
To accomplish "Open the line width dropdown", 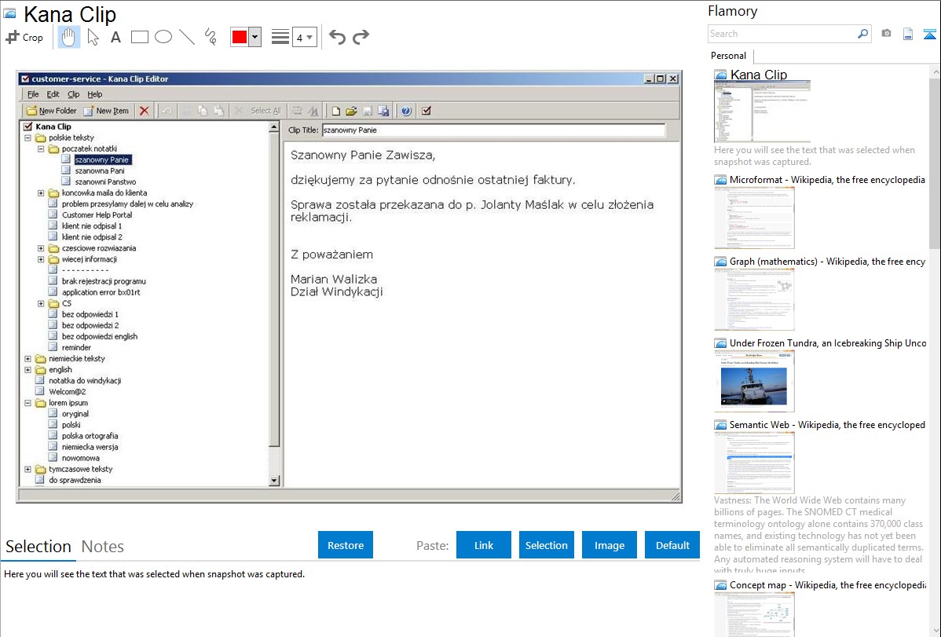I will [x=304, y=37].
